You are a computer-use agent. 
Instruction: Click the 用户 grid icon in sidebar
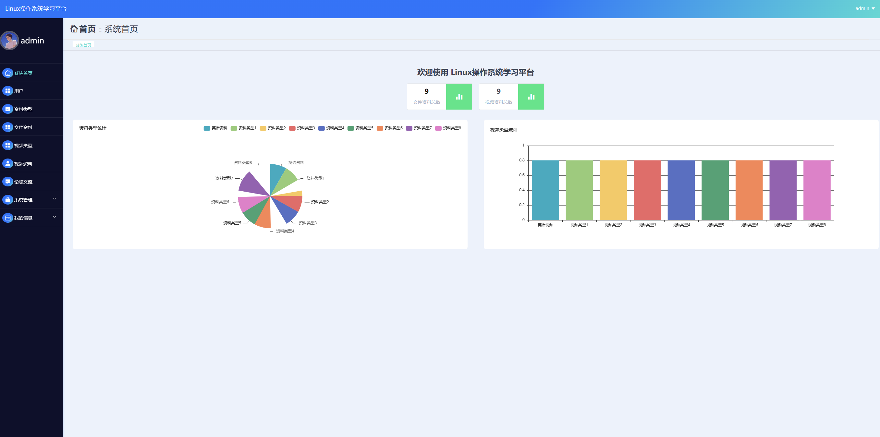coord(7,91)
